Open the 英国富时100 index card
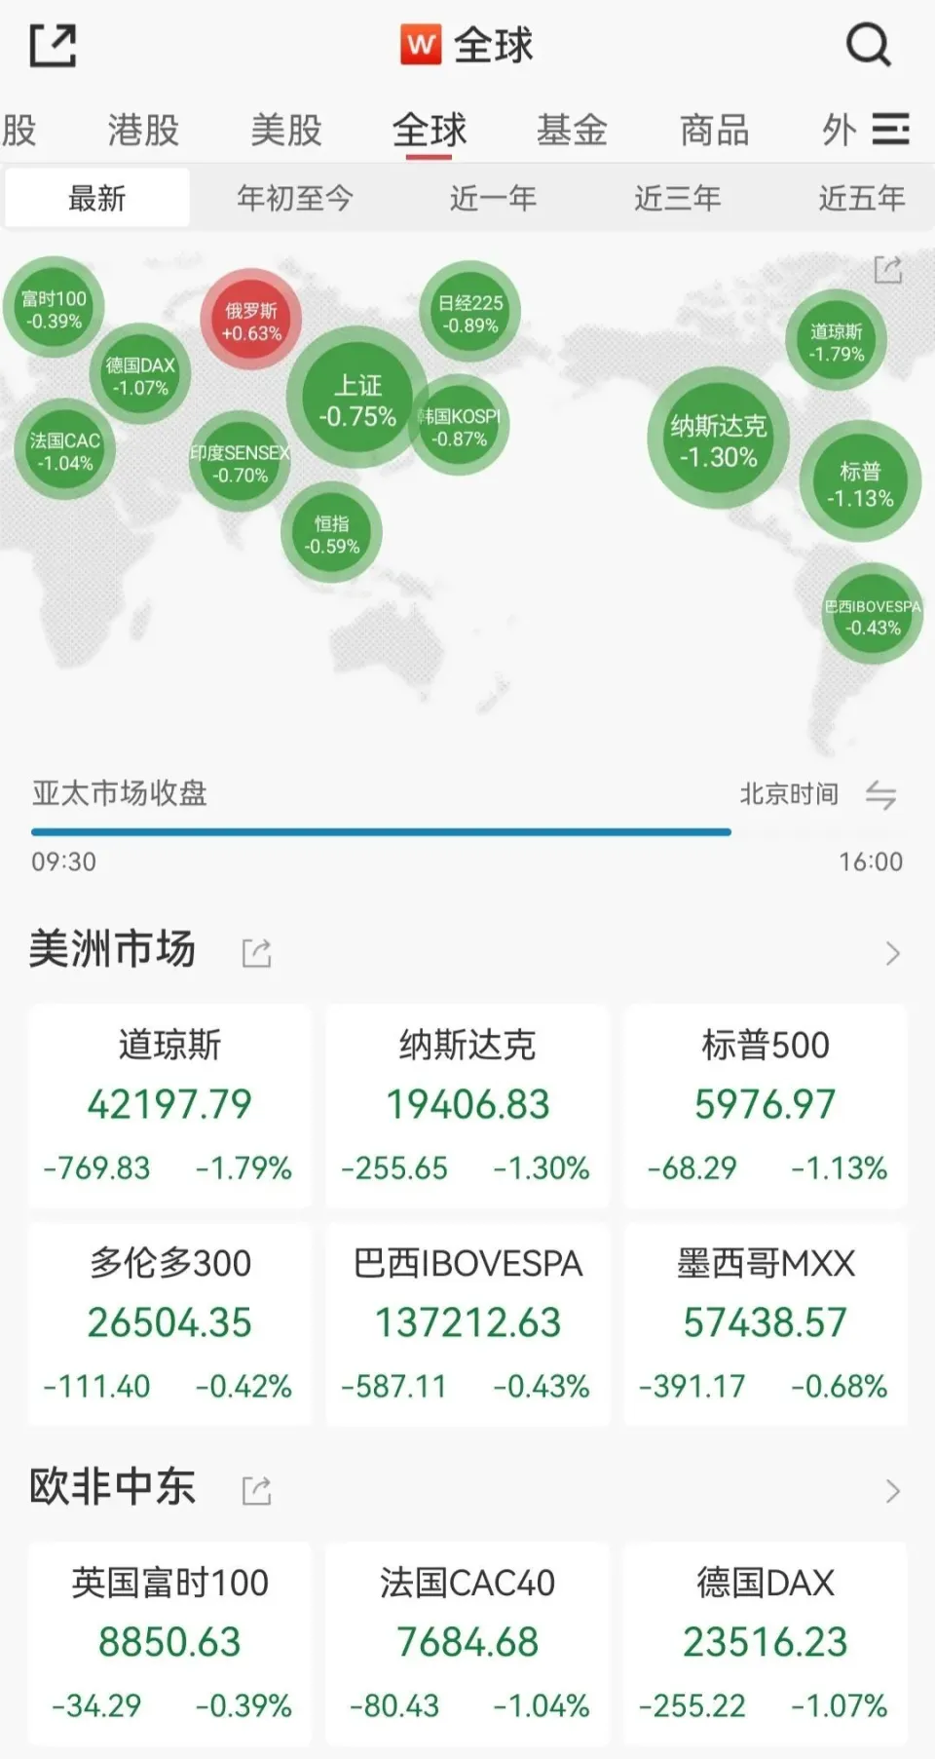The width and height of the screenshot is (935, 1759). coord(169,1643)
